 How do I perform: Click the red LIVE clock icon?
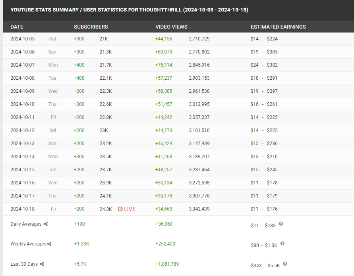(x=120, y=209)
